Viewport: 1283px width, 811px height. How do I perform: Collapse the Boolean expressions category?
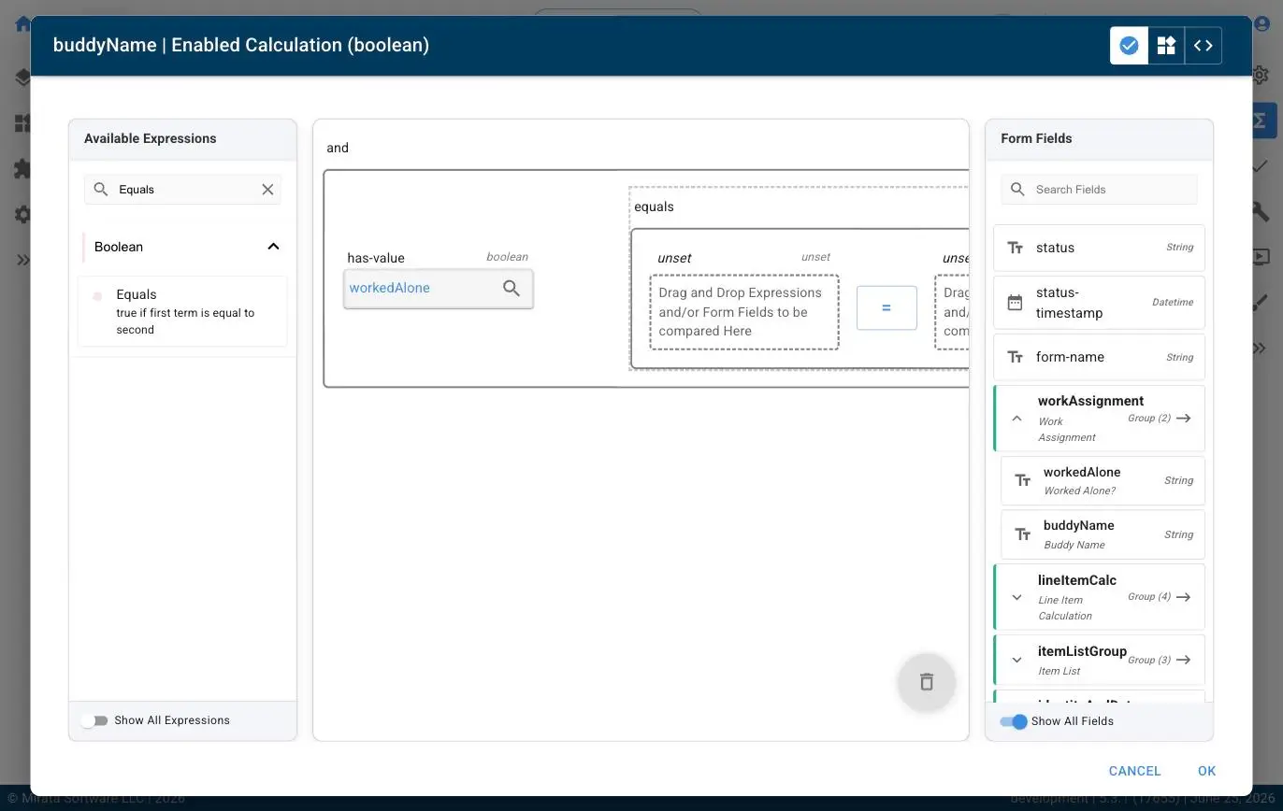pyautogui.click(x=273, y=247)
